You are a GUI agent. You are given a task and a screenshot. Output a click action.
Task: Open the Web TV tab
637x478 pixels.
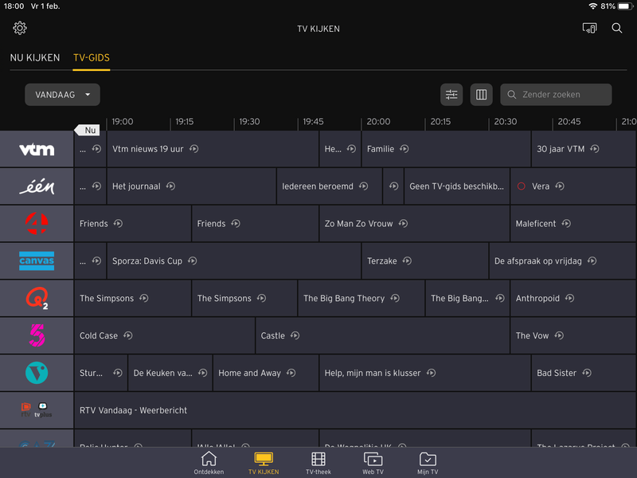pos(373,463)
